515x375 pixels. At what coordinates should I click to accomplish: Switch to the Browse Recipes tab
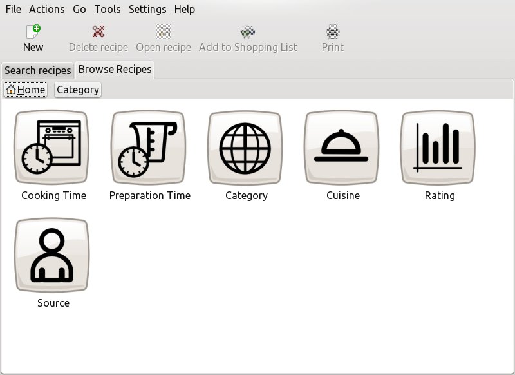pos(115,70)
